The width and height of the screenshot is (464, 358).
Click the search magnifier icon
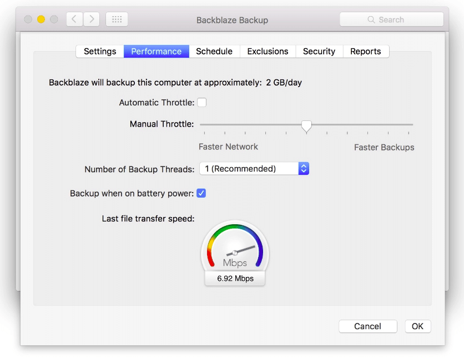[371, 19]
